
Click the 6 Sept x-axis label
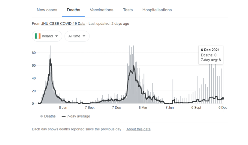[x=196, y=108]
